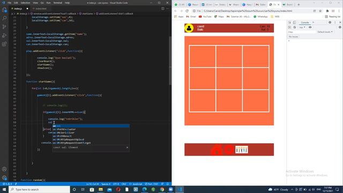This screenshot has width=343, height=193.
Task: Open the Maps bookmark
Action: point(219,17)
